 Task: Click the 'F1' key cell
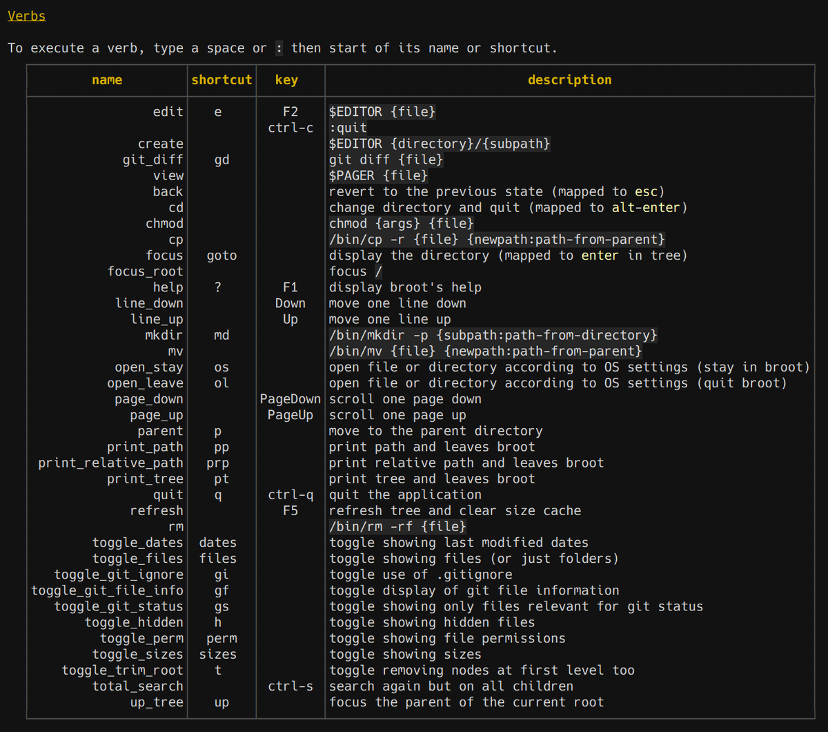click(290, 287)
